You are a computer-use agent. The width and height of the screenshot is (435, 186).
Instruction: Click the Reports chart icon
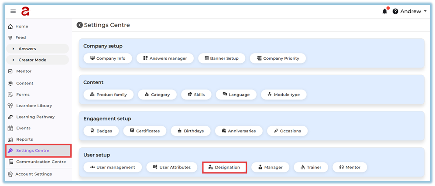pyautogui.click(x=10, y=139)
